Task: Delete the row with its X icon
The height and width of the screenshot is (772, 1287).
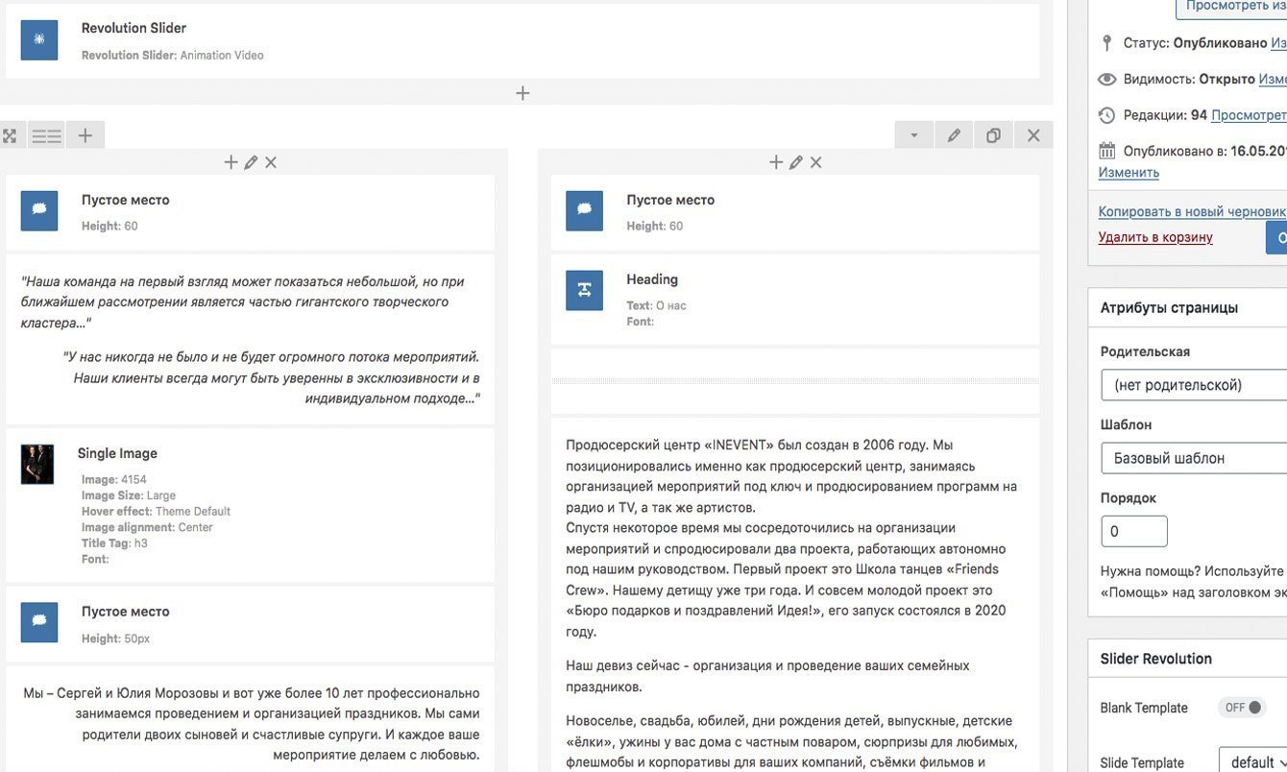Action: pyautogui.click(x=1033, y=135)
